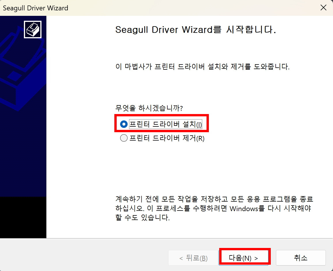The width and height of the screenshot is (333, 271).
Task: Cancel the wizard with 취소
Action: pyautogui.click(x=301, y=258)
